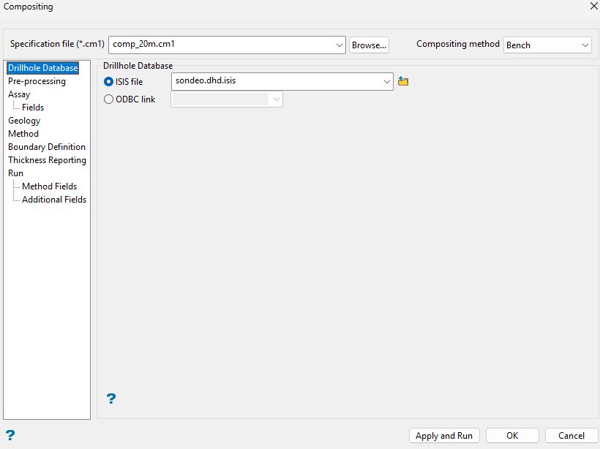Open the Assay section
The width and height of the screenshot is (600, 449).
click(19, 94)
